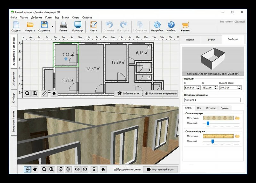Switch to the Потолок tab
The height and width of the screenshot is (183, 256).
point(211,108)
